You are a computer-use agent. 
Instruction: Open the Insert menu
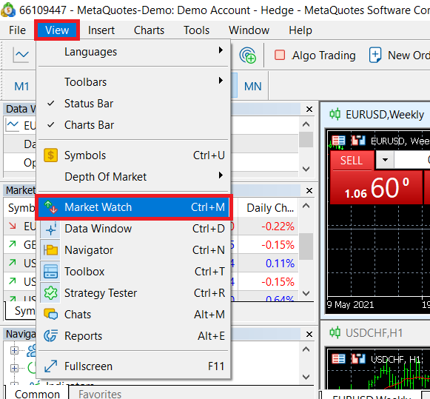pyautogui.click(x=101, y=30)
